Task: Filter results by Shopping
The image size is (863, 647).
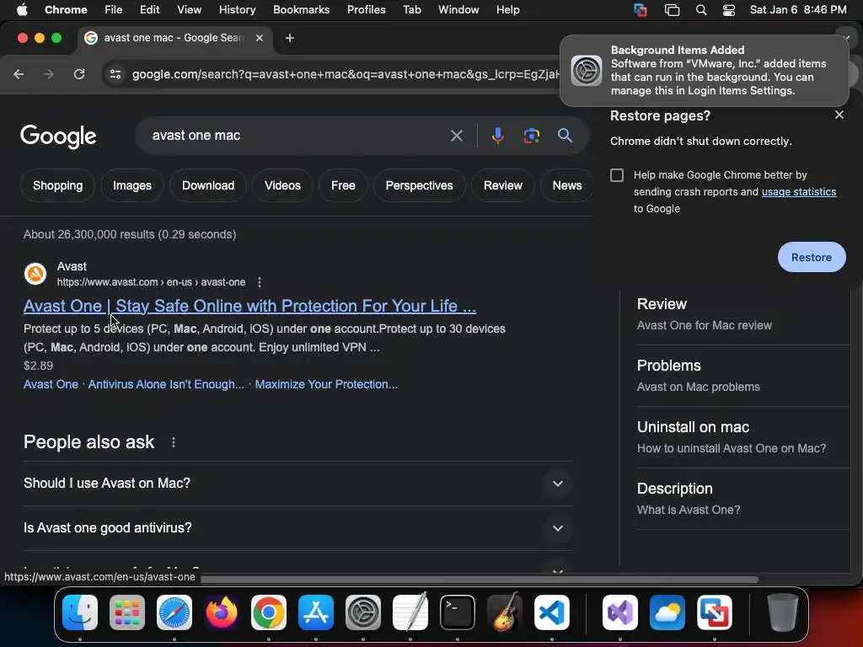Action: 58,185
